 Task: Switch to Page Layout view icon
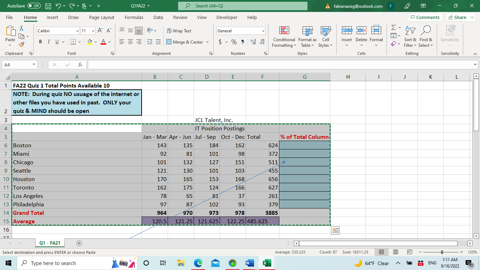395,252
